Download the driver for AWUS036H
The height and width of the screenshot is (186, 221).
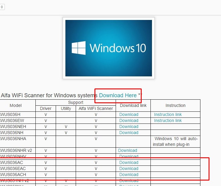point(129,114)
